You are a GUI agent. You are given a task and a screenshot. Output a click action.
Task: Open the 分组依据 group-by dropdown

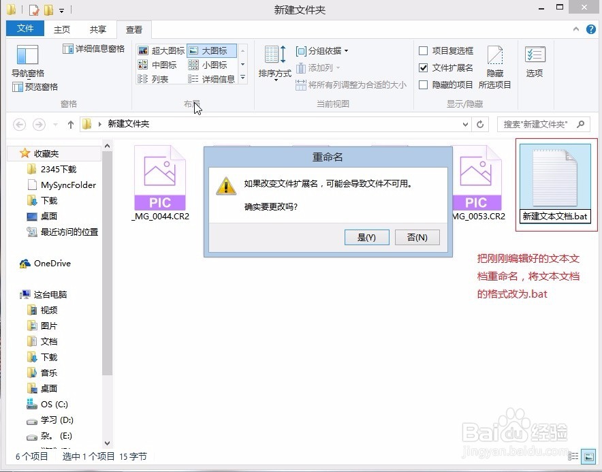pyautogui.click(x=320, y=50)
